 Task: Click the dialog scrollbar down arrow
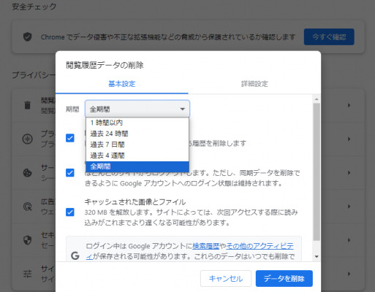[x=317, y=256]
